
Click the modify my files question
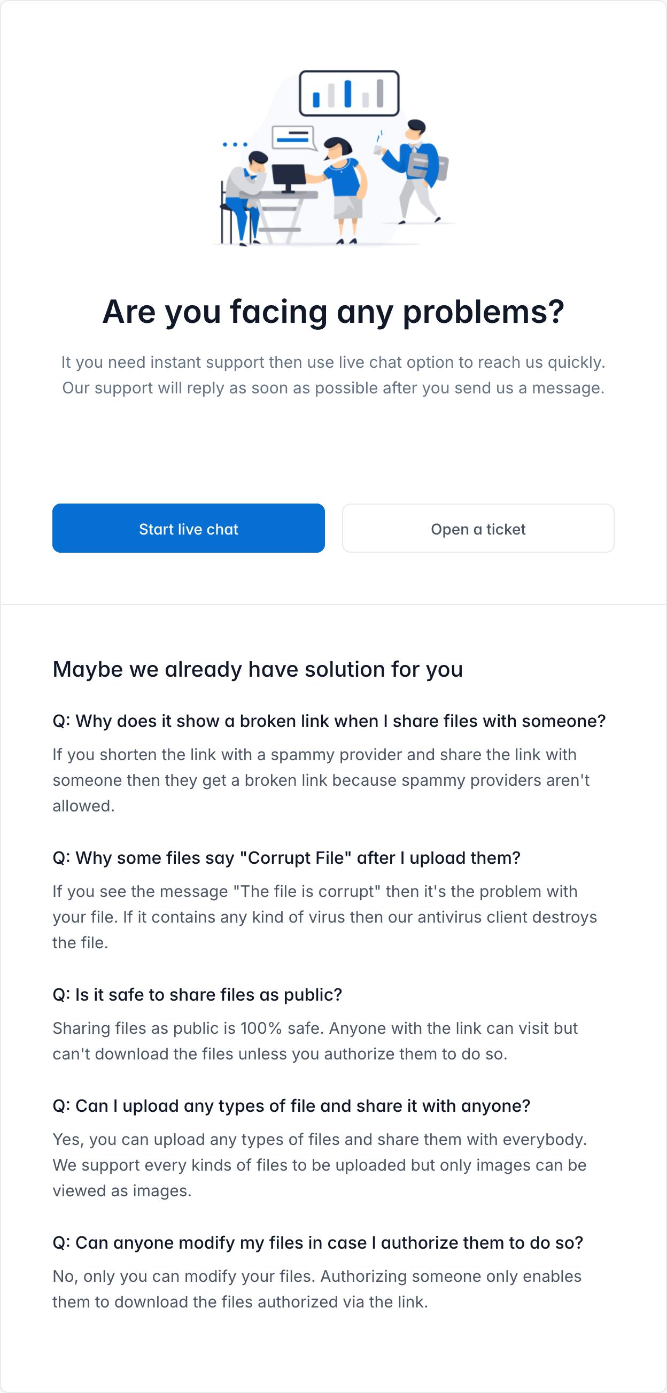point(317,1243)
